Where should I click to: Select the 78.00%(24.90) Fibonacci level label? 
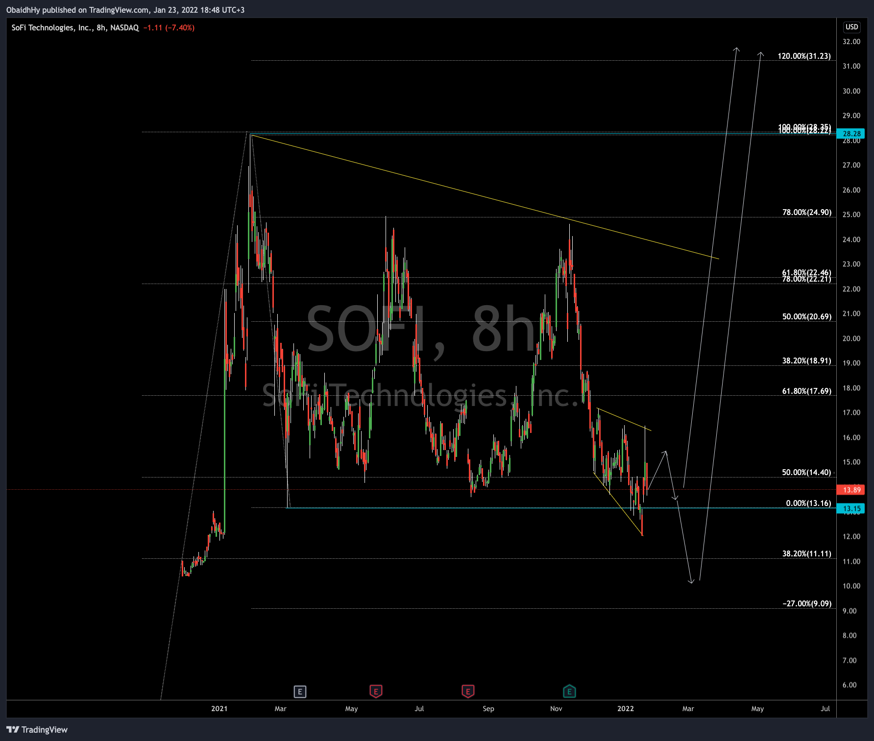click(x=806, y=213)
